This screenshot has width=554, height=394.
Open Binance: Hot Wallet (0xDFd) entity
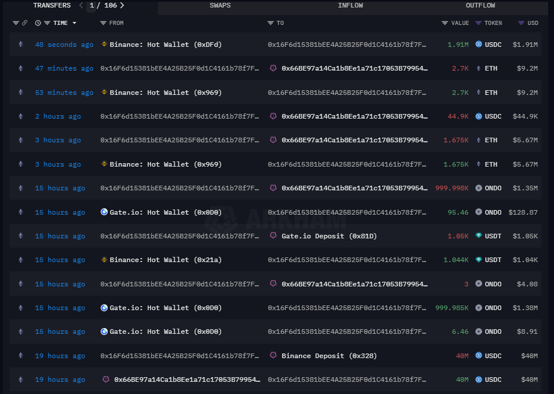[x=166, y=45]
